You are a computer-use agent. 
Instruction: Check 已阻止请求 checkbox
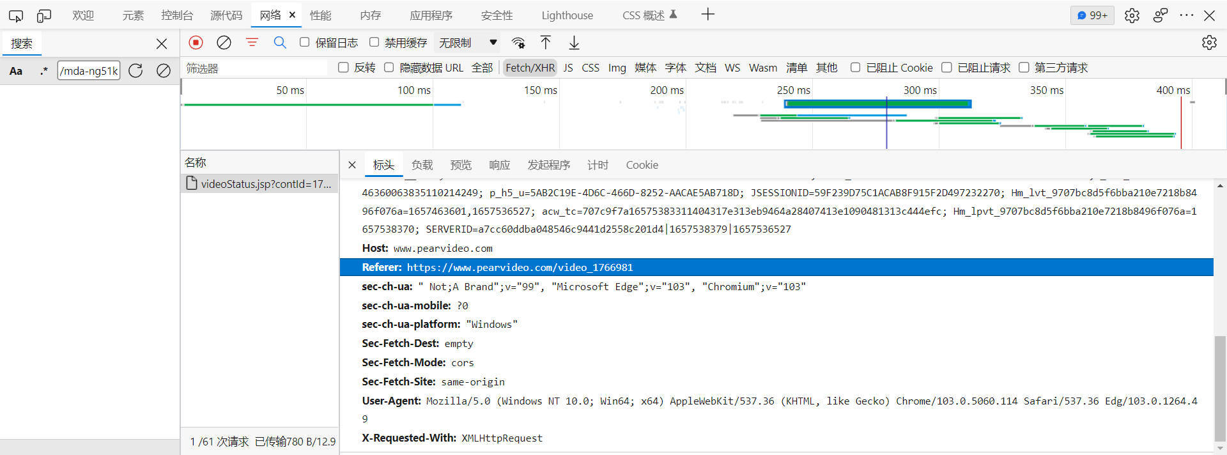tap(946, 67)
